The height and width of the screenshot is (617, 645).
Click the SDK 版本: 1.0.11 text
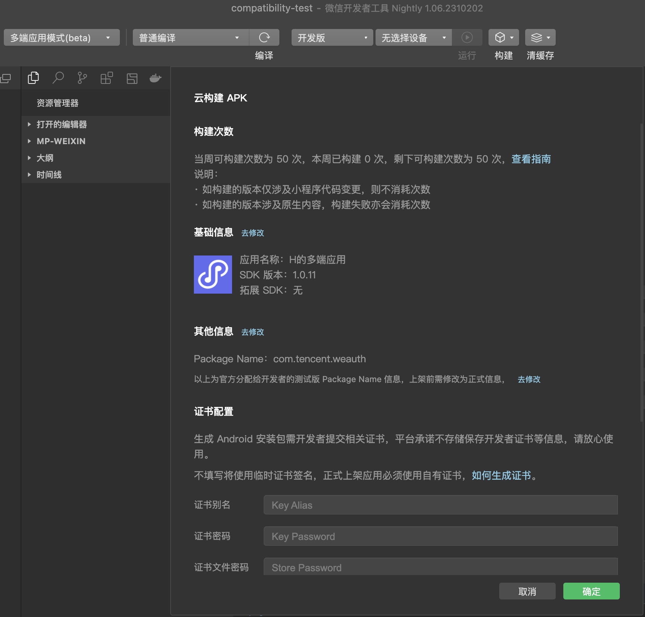point(278,275)
